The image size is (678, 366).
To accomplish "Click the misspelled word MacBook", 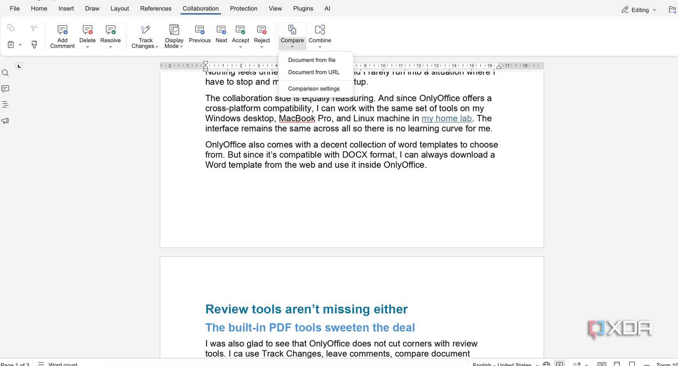I will [x=297, y=119].
